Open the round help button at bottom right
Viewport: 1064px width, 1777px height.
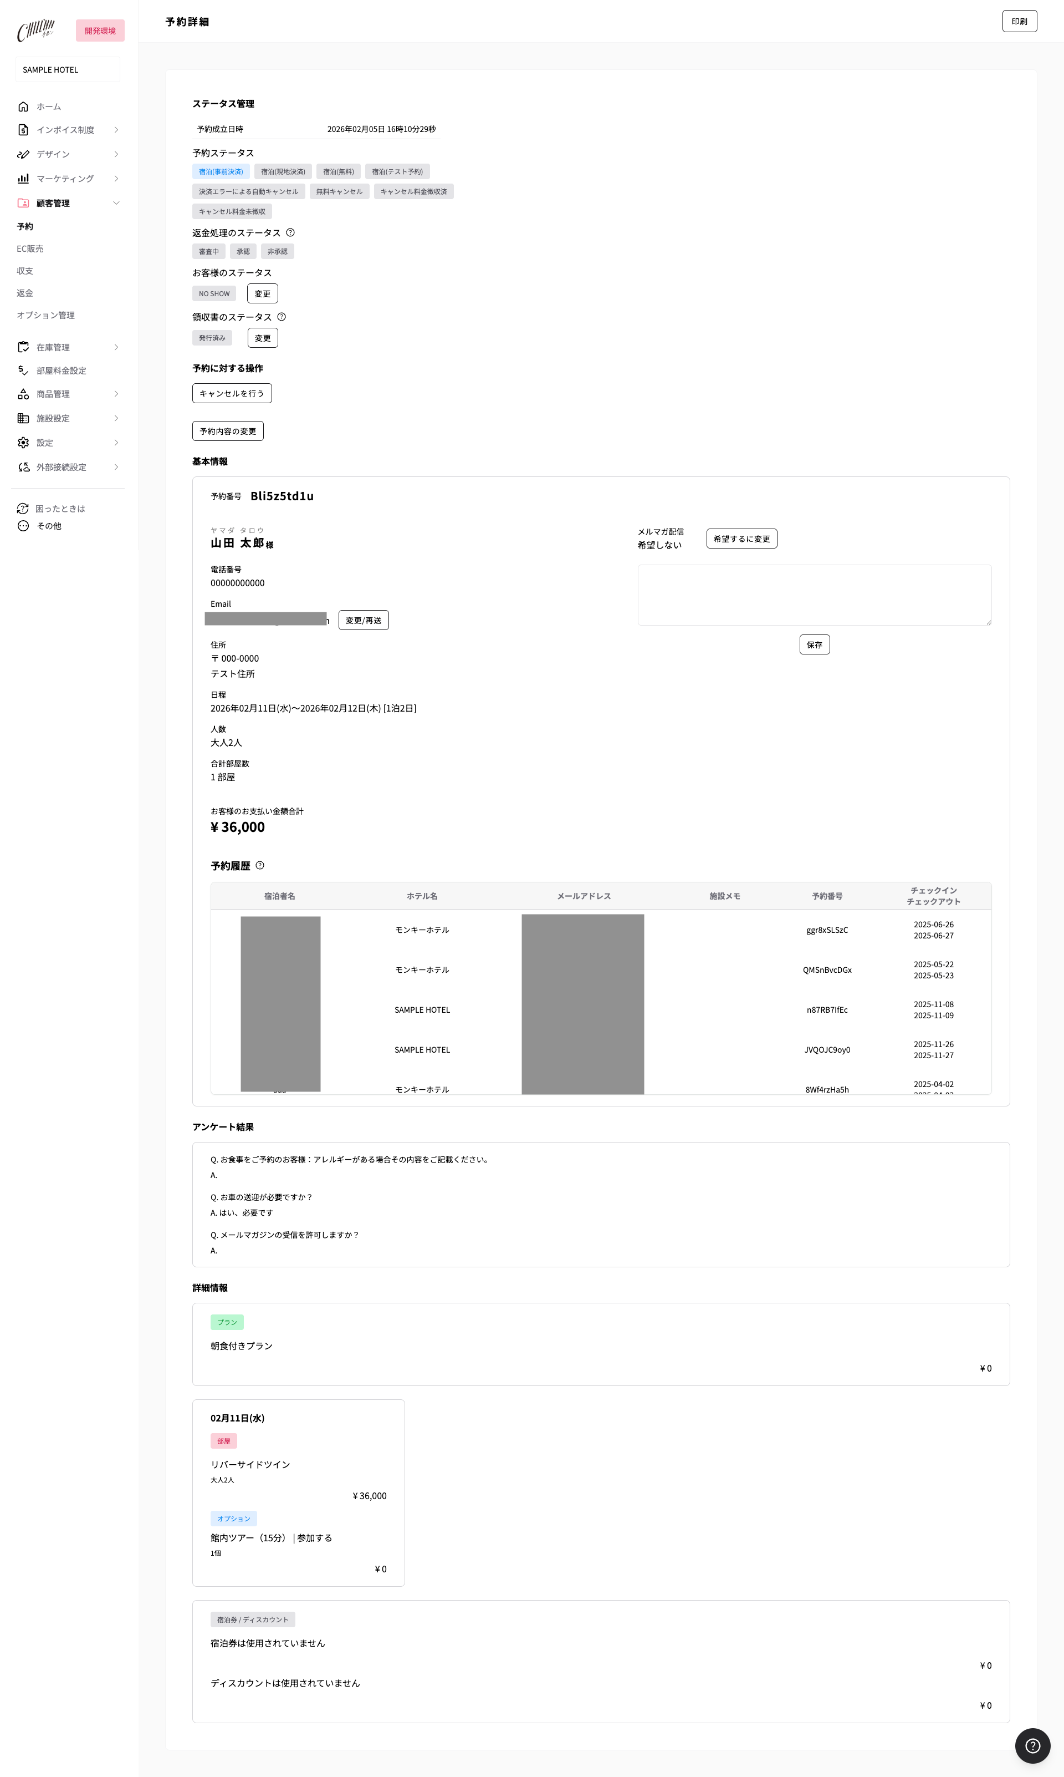coord(1032,1745)
